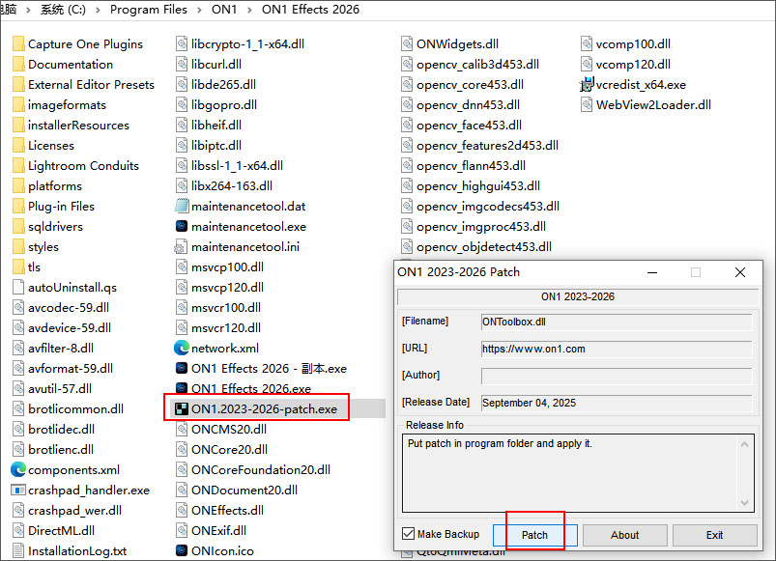Select the vcredist_x64.exe installer icon
Screen dimensions: 776x561
[587, 85]
